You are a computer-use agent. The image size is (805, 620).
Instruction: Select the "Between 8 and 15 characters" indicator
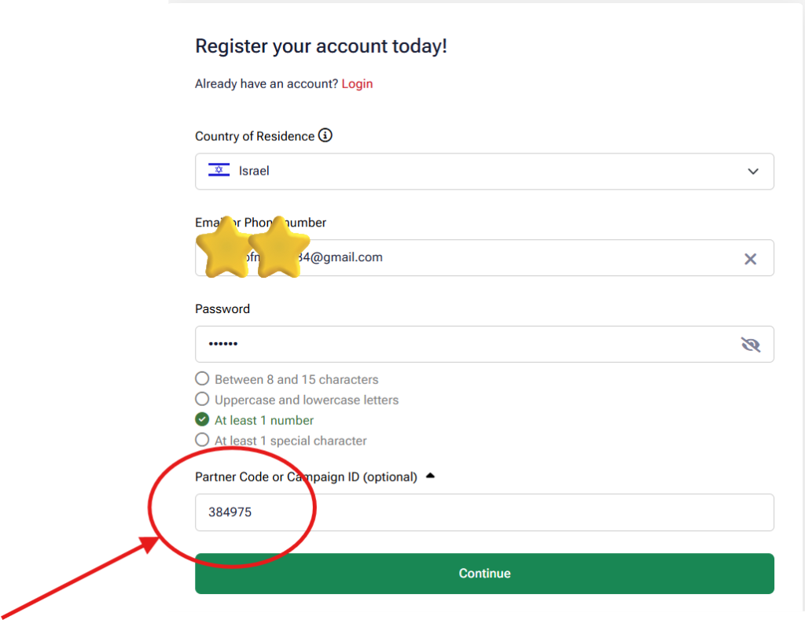click(202, 378)
